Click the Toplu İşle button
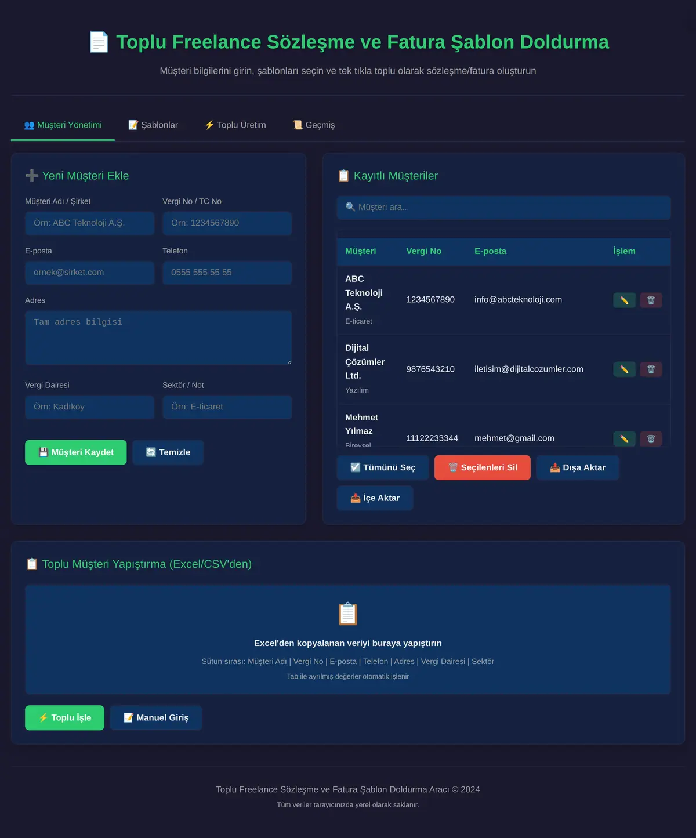 point(64,718)
